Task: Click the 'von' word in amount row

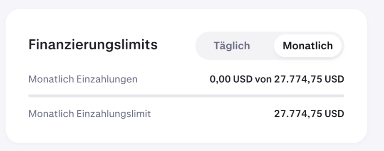Action: (263, 80)
